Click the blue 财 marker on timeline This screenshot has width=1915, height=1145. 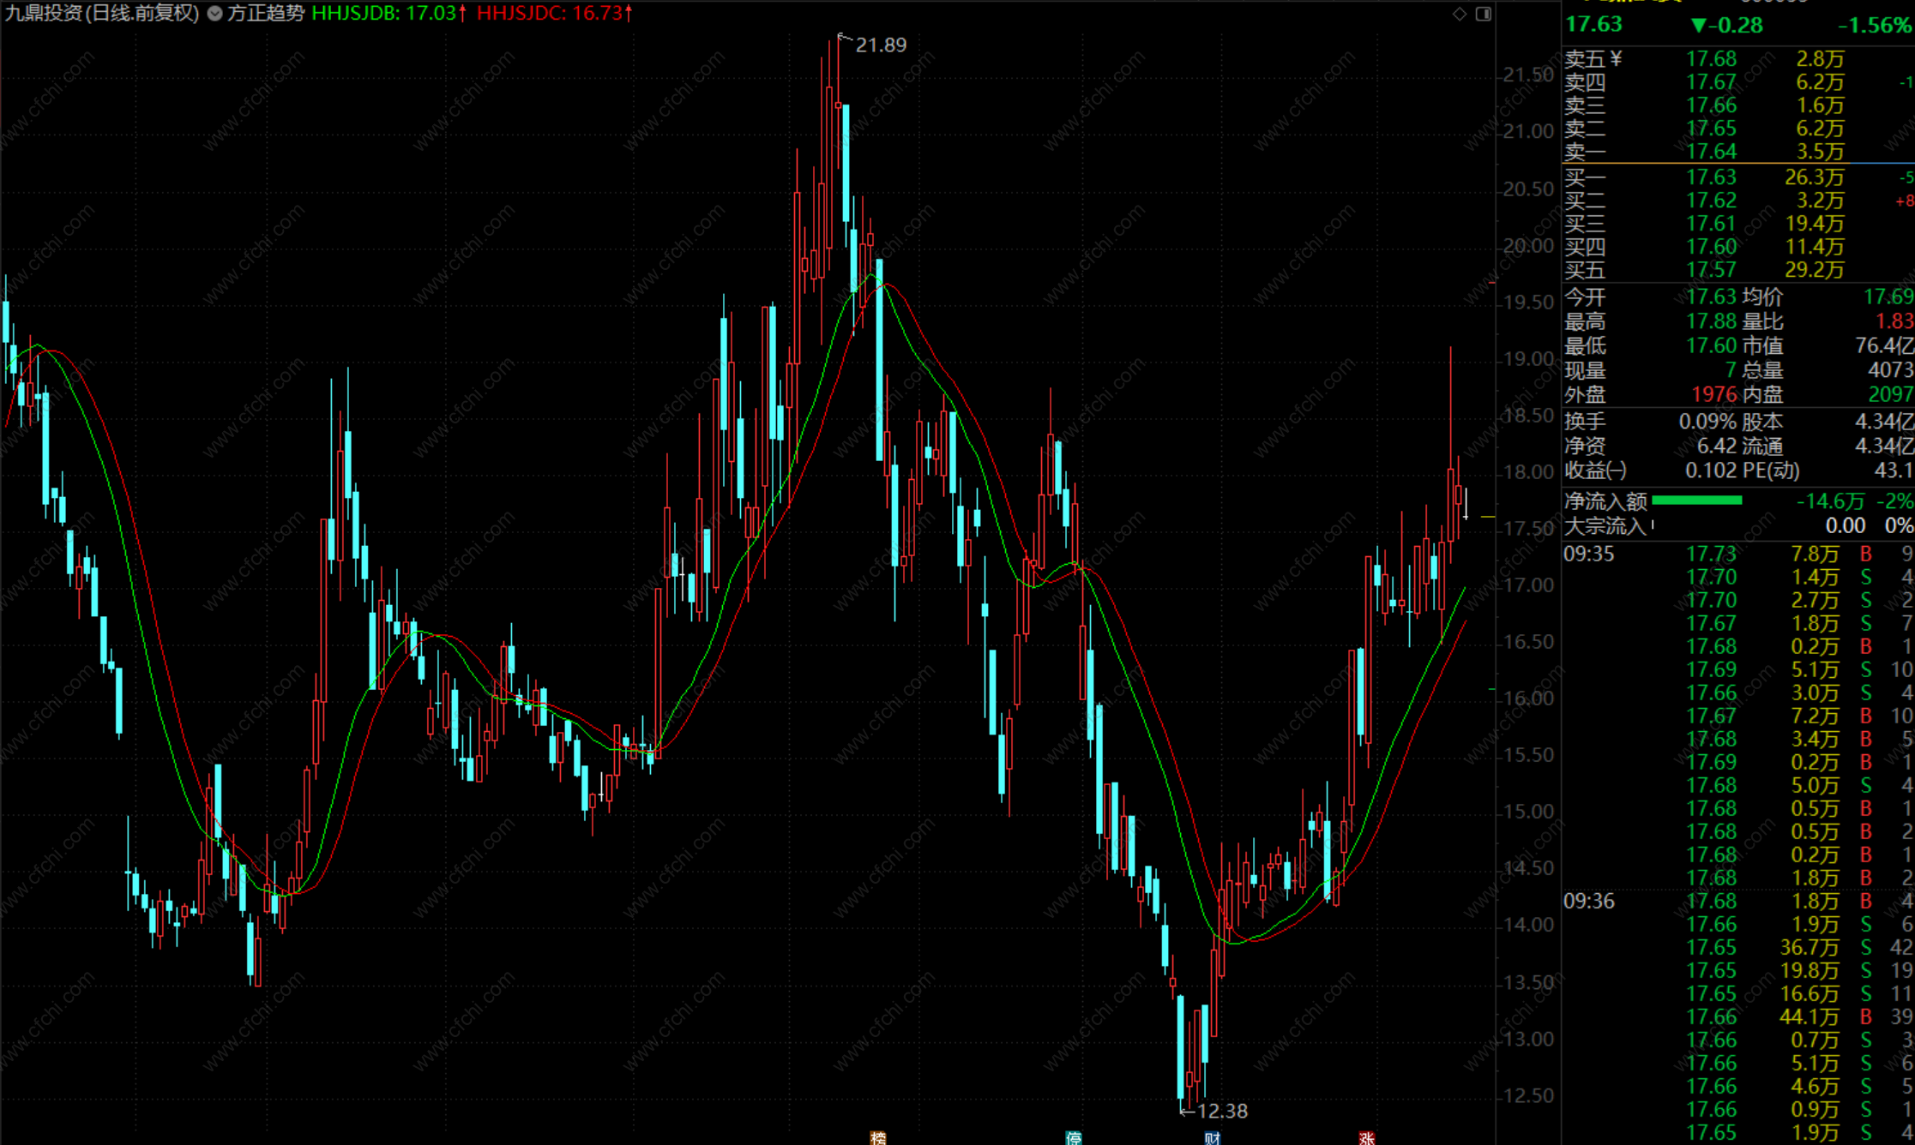point(1212,1137)
